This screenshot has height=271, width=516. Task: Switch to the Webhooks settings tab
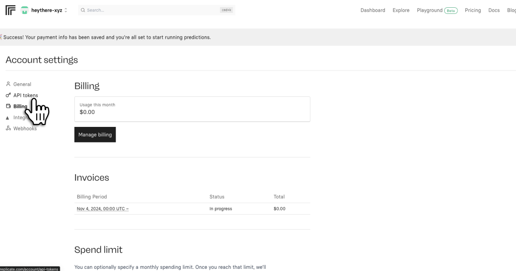point(25,129)
